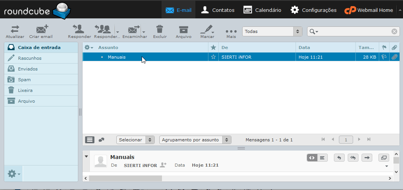
Task: Go to first page of messages
Action: click(x=323, y=139)
